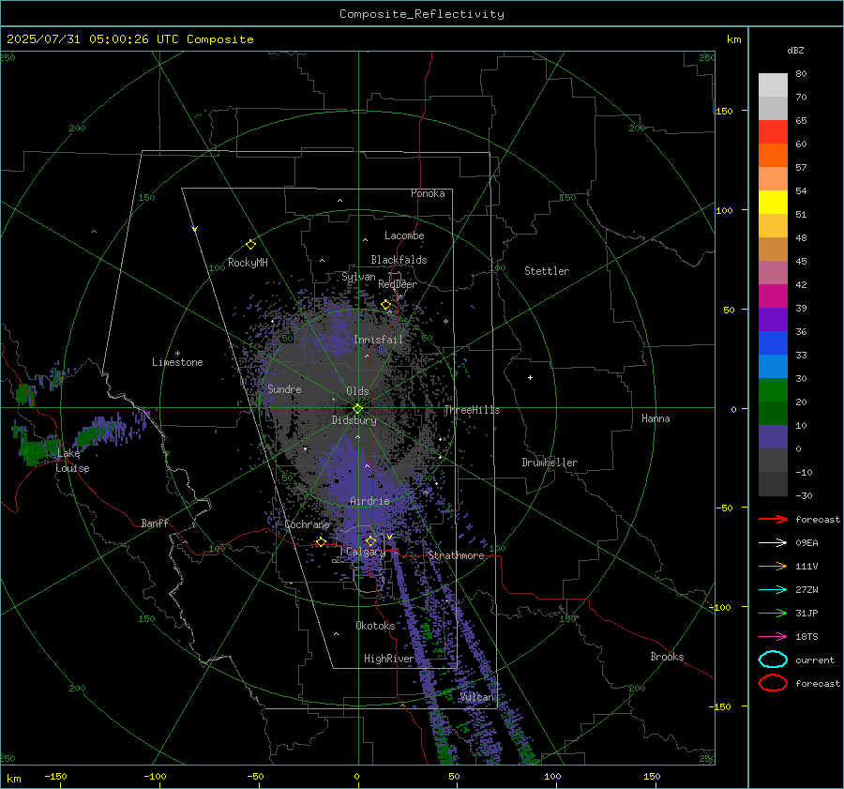Click the Brooks label

pyautogui.click(x=667, y=657)
